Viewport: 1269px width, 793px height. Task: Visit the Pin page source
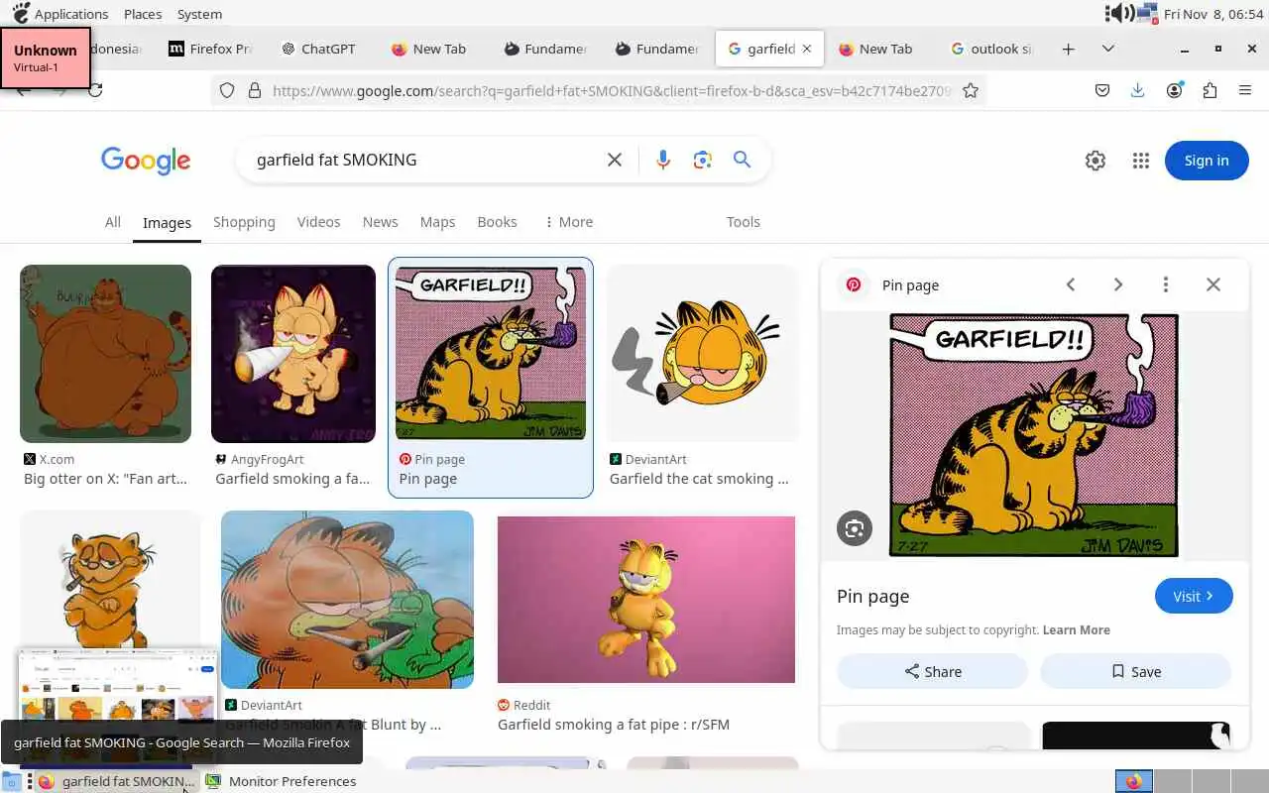tap(1194, 596)
